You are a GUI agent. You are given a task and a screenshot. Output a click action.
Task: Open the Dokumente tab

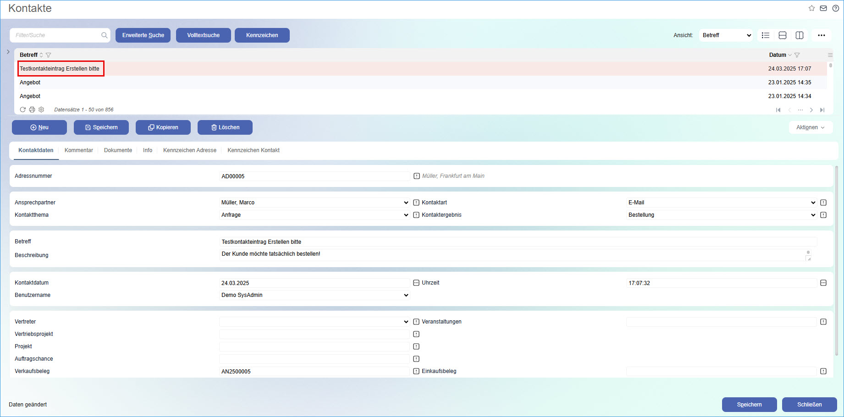pos(118,150)
